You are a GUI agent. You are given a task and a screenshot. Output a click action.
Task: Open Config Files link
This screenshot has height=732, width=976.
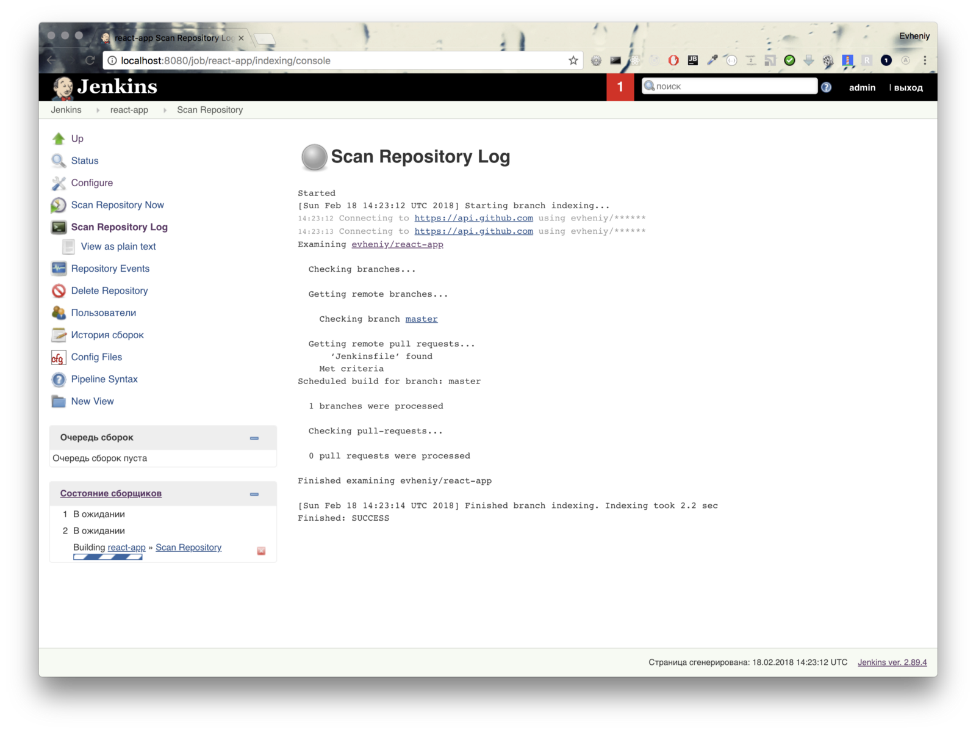pyautogui.click(x=96, y=357)
